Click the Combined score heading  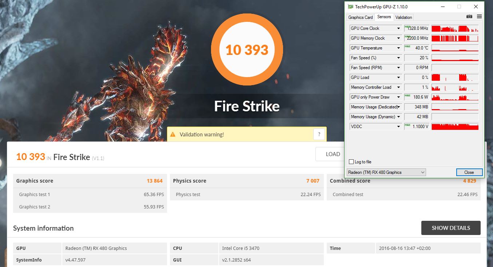[x=350, y=181]
